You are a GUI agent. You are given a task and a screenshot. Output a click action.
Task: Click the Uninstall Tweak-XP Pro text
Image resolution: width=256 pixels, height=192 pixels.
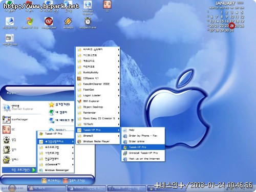click(143, 153)
